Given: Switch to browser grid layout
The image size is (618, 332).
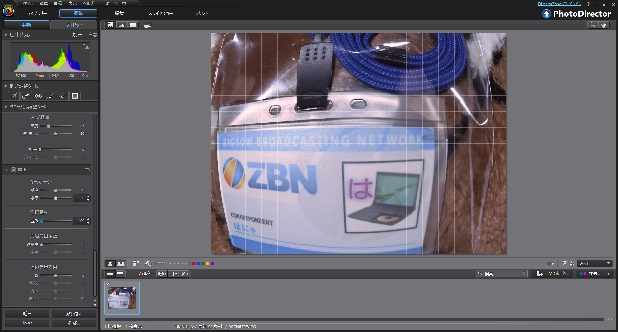Looking at the screenshot, I should pos(133,25).
